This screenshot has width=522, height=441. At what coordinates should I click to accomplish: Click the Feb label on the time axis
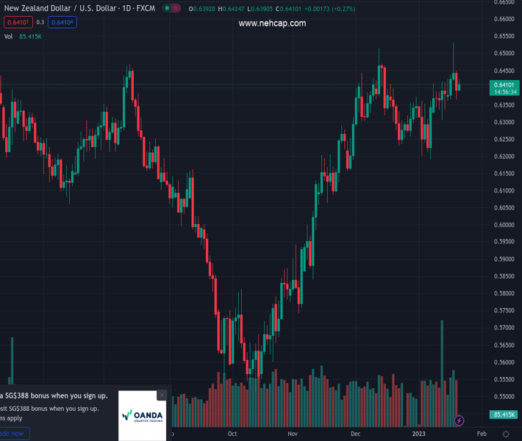click(x=482, y=434)
